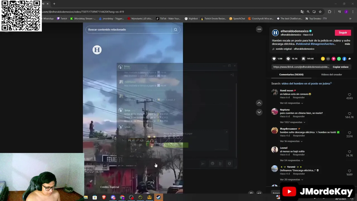The image size is (357, 201).
Task: Open the media control icon in toolbar
Action: [x=339, y=12]
